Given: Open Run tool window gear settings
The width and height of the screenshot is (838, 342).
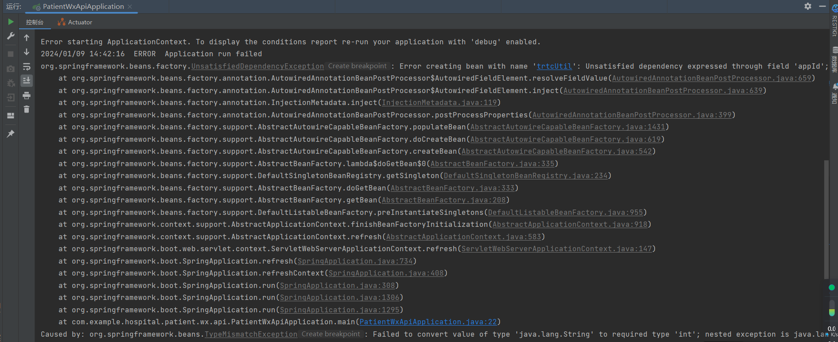Looking at the screenshot, I should pyautogui.click(x=808, y=6).
